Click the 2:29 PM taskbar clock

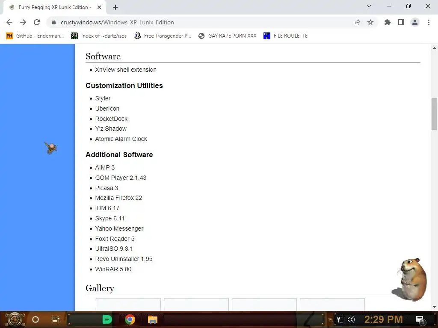click(384, 319)
